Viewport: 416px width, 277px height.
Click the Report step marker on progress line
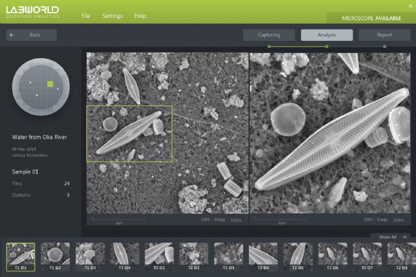tap(384, 47)
